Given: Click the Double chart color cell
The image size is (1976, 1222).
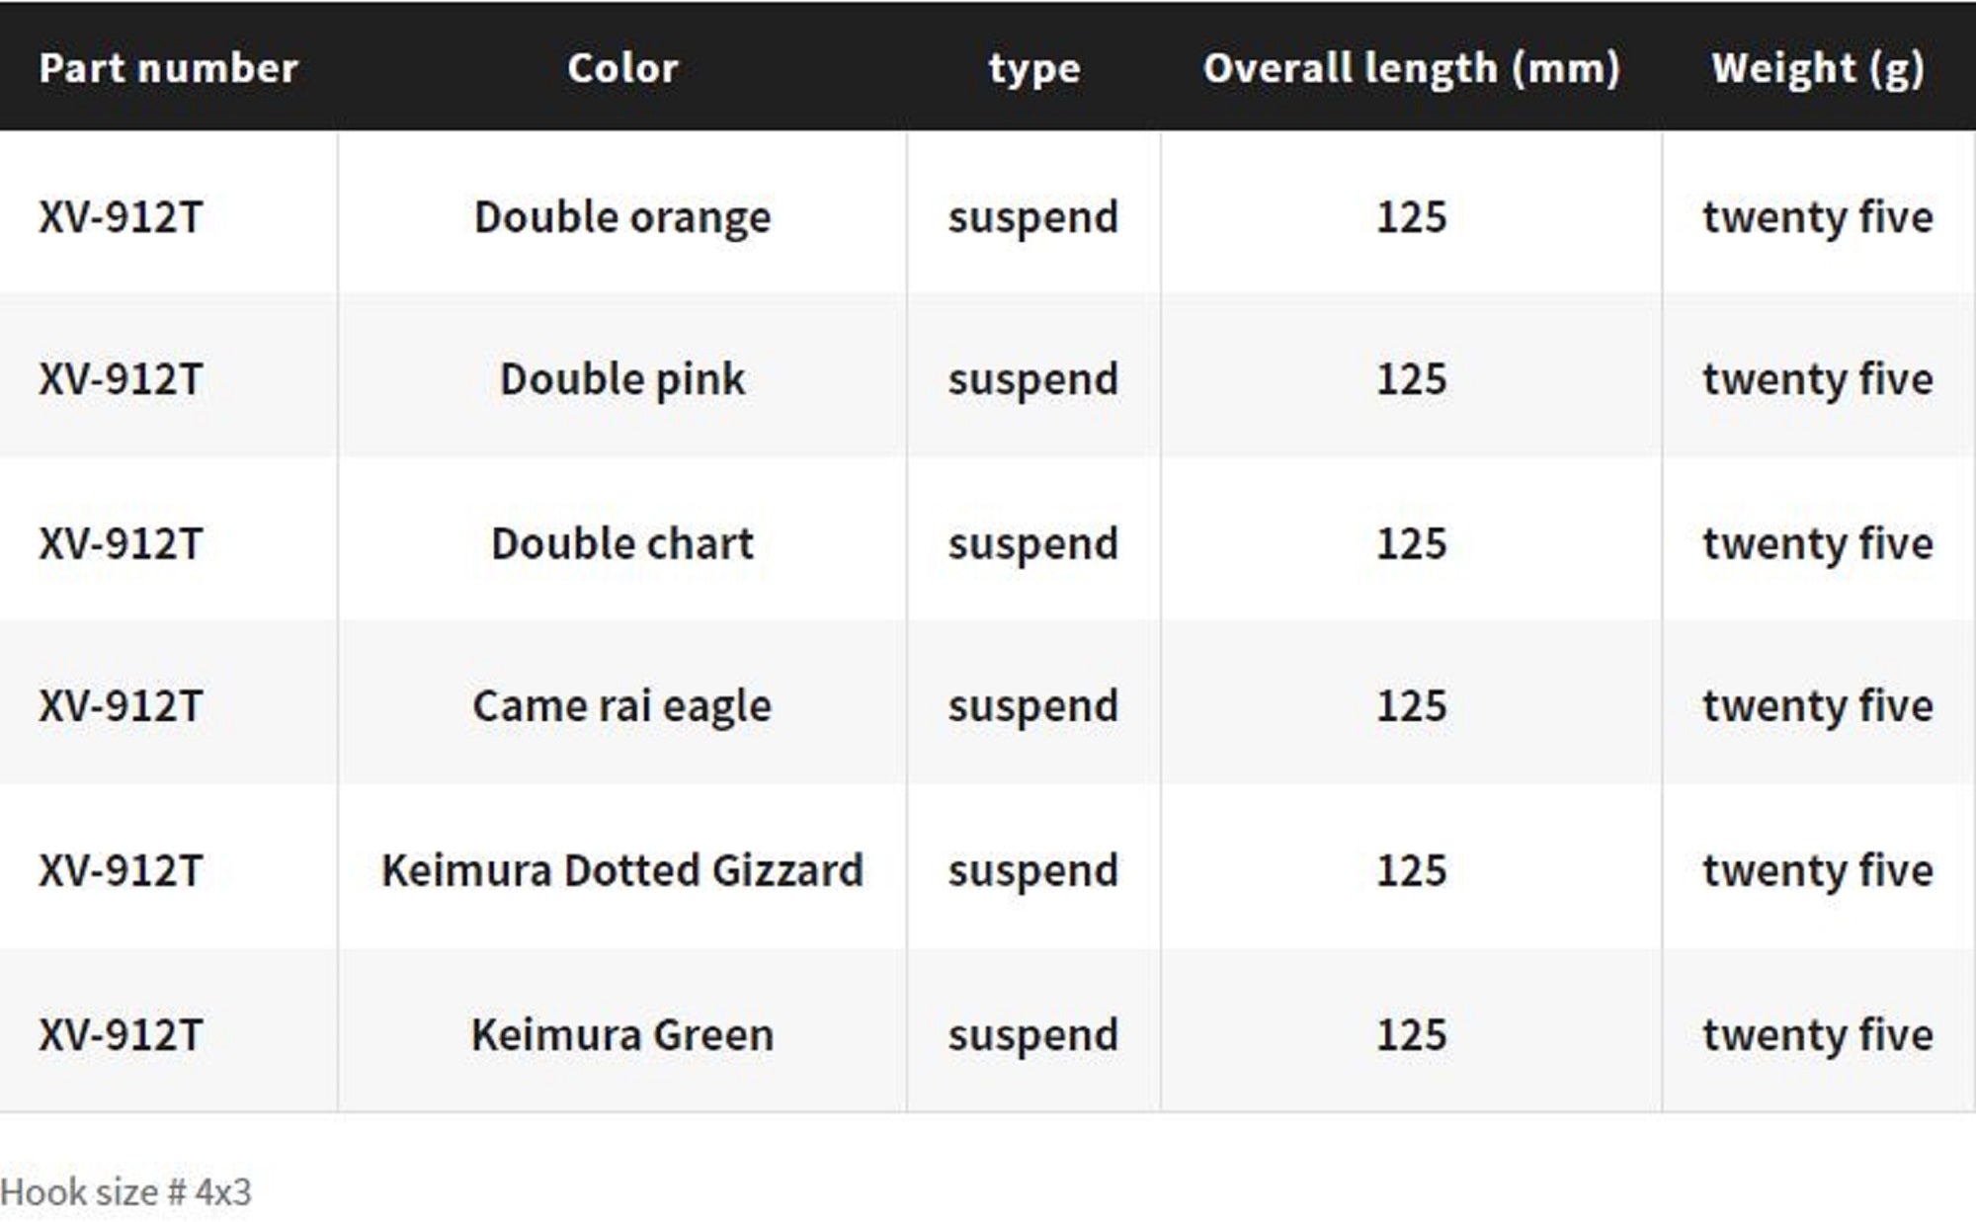Looking at the screenshot, I should [x=622, y=543].
